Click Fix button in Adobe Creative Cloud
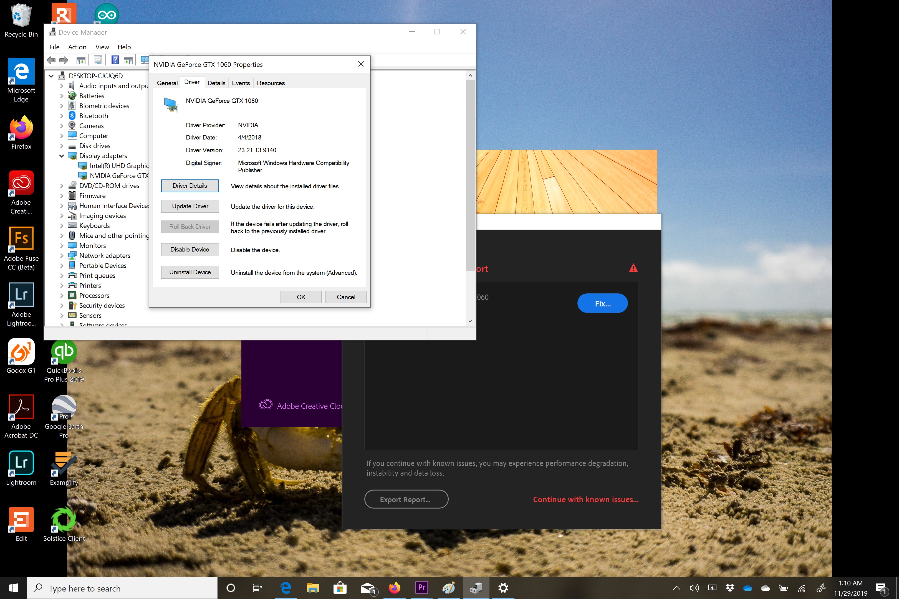This screenshot has height=599, width=899. coord(603,303)
